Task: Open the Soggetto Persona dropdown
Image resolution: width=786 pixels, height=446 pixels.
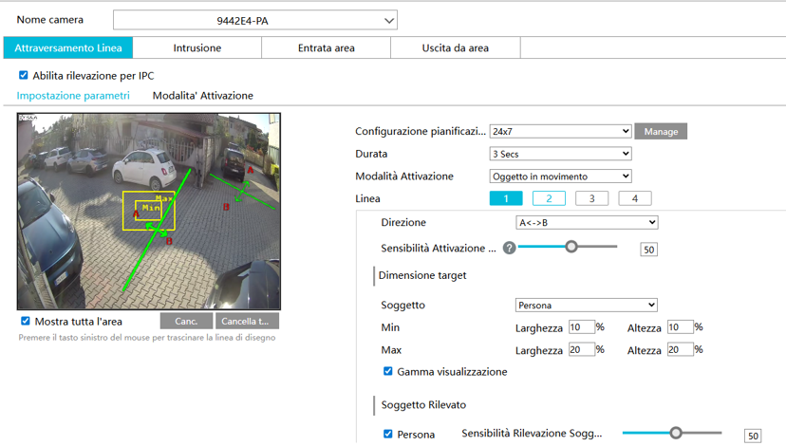Action: point(586,306)
